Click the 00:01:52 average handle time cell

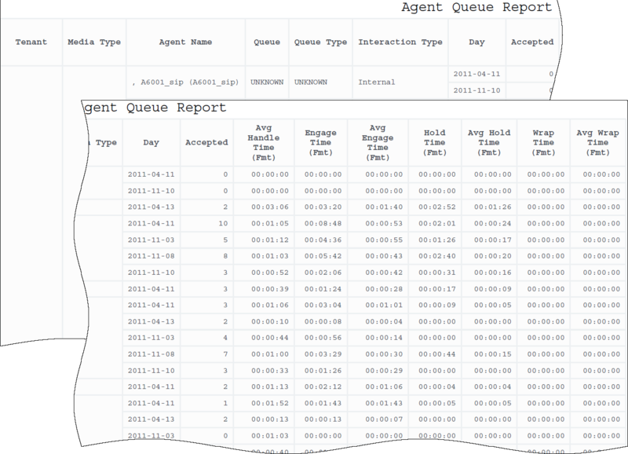pyautogui.click(x=263, y=403)
